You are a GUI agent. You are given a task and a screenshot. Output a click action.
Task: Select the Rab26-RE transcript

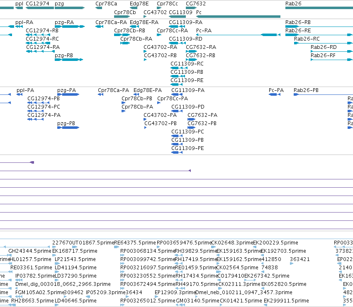(x=319, y=35)
